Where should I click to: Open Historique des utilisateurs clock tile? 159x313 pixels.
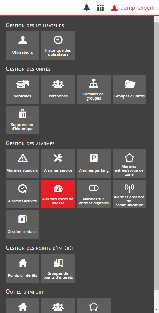[58, 45]
